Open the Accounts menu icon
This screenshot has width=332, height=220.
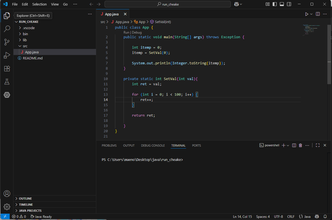(x=7, y=194)
